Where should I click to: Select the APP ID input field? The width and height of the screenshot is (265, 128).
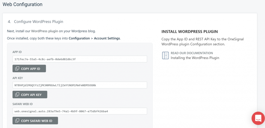pyautogui.click(x=80, y=59)
